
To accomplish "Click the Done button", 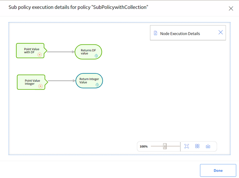I will click(x=218, y=171).
